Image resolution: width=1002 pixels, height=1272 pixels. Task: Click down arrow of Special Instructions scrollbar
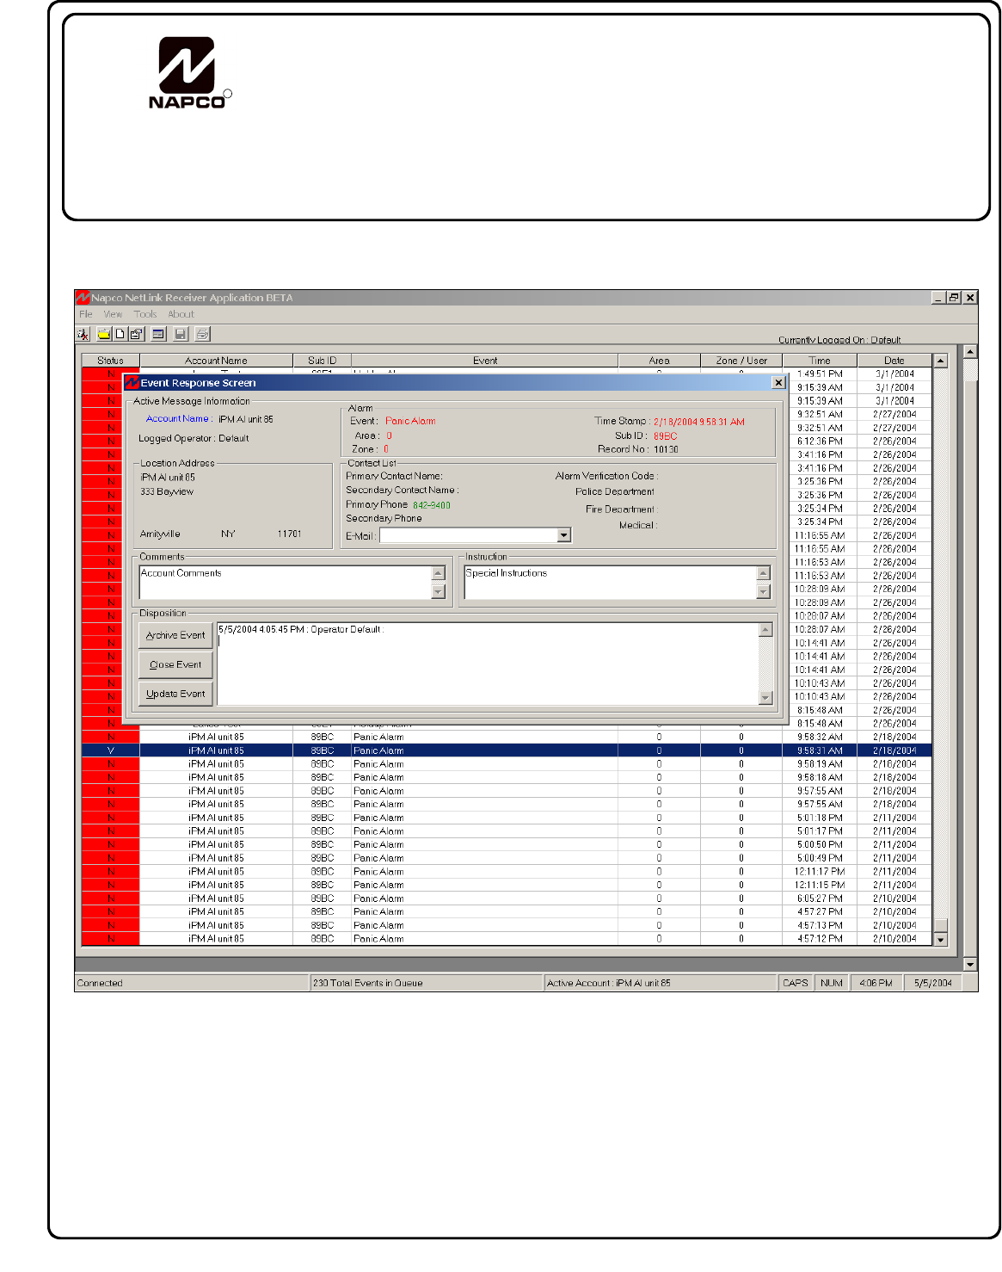763,592
